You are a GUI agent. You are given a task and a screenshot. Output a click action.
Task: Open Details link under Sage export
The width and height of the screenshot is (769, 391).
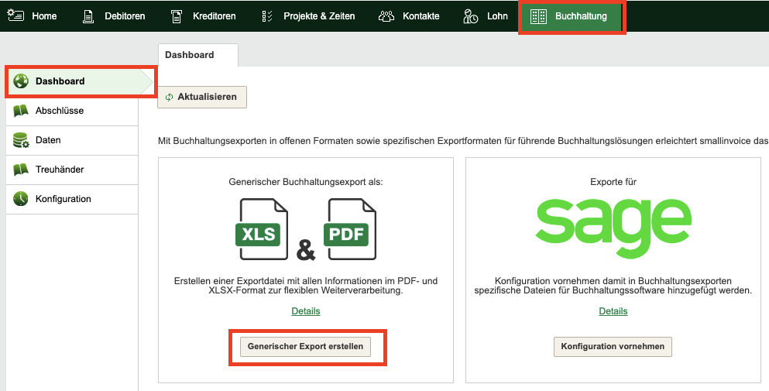[x=613, y=311]
